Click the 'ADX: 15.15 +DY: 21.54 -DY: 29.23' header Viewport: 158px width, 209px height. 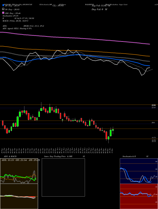point(21,160)
